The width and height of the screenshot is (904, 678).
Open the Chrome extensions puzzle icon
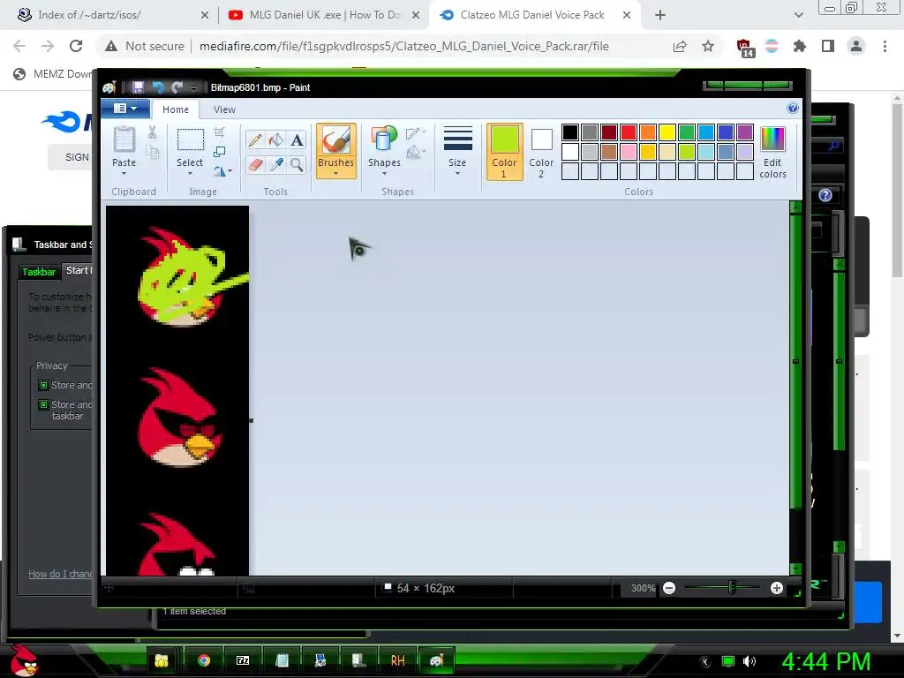[x=800, y=46]
